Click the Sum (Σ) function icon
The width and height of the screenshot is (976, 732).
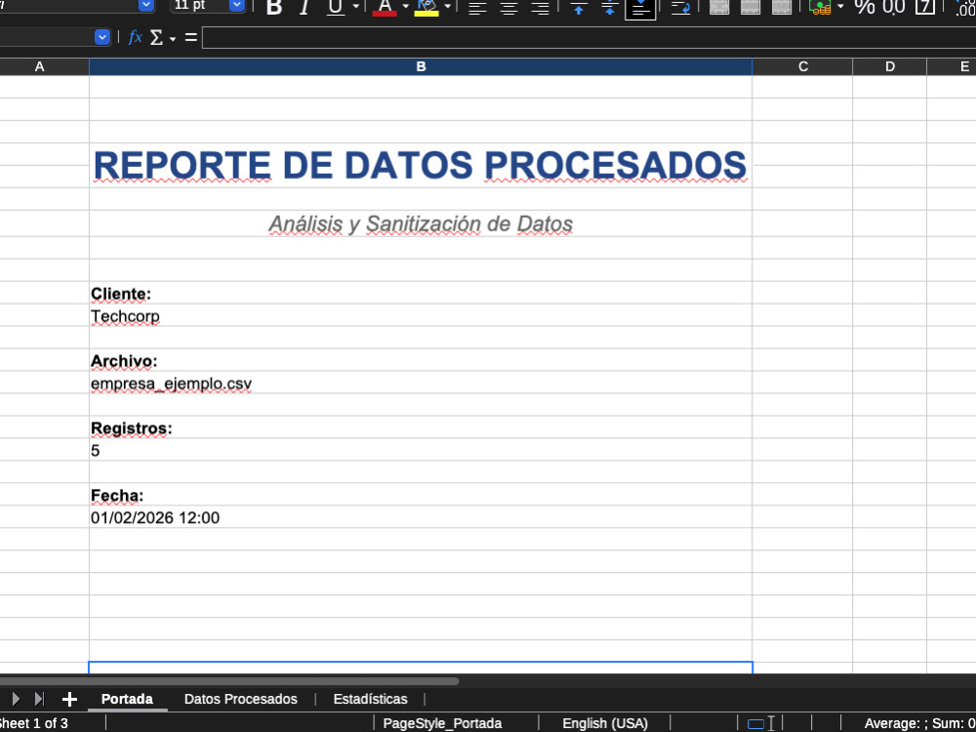156,37
